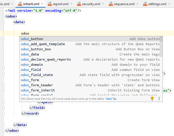Click the </record> closing tag
This screenshot has width=174, height=136.
30,113
